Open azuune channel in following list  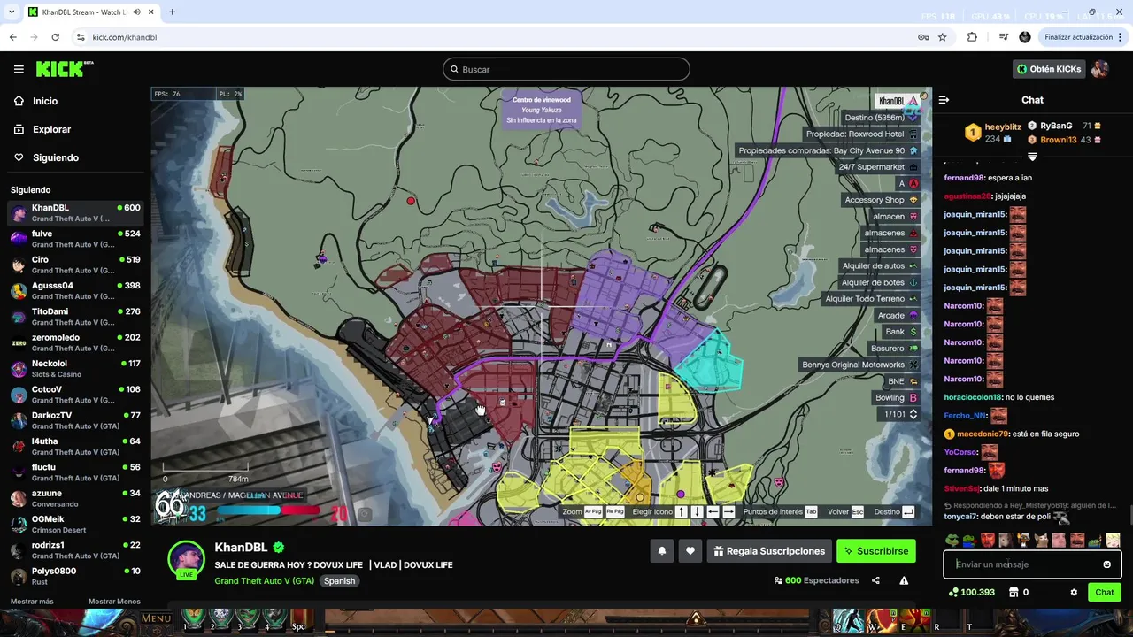[75, 498]
